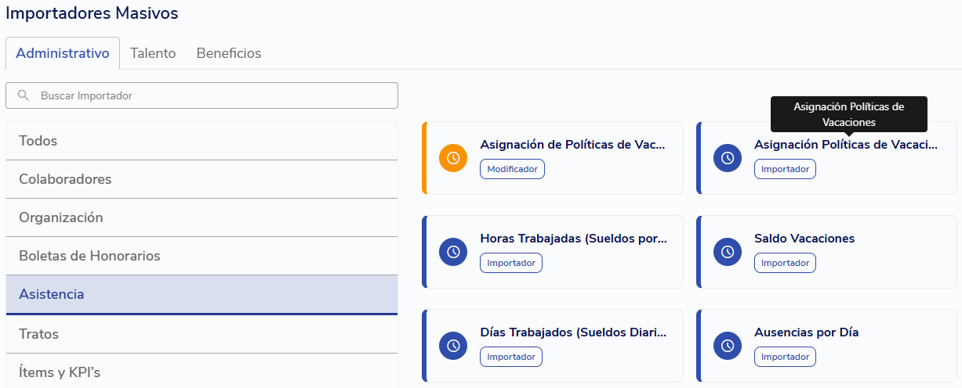
Task: Click clock icon on Saldo Vacaciones card
Action: [728, 252]
